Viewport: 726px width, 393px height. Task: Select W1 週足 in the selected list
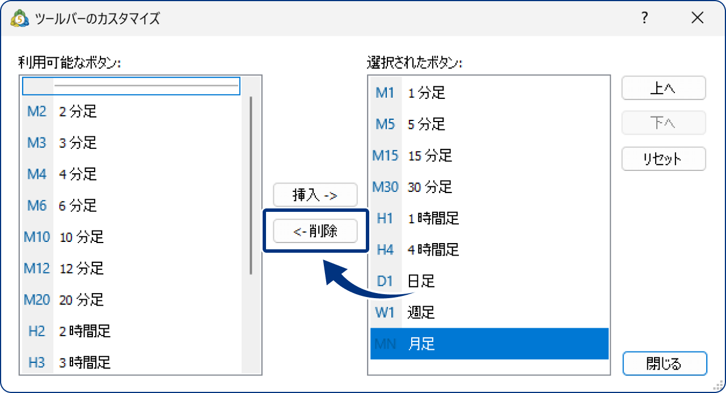click(x=488, y=312)
